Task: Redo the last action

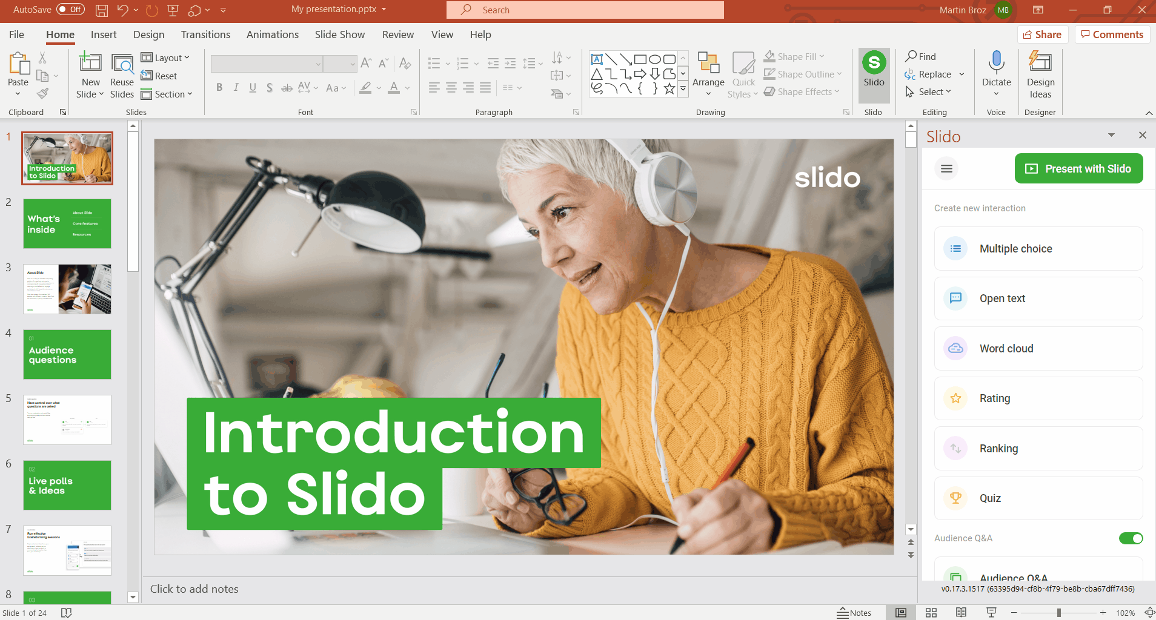Action: click(x=152, y=10)
